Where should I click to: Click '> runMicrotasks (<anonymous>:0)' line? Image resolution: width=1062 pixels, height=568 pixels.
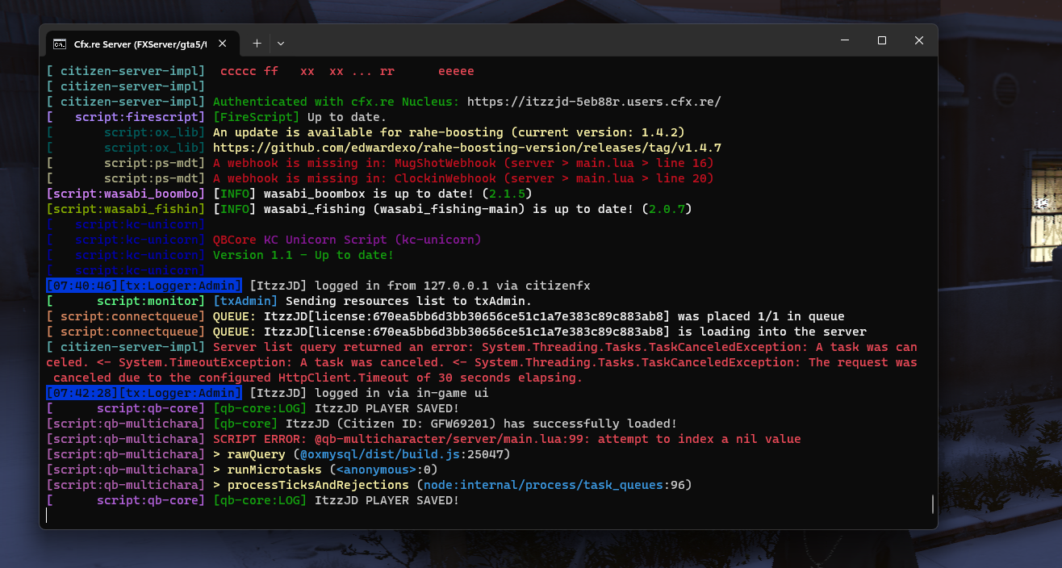325,470
